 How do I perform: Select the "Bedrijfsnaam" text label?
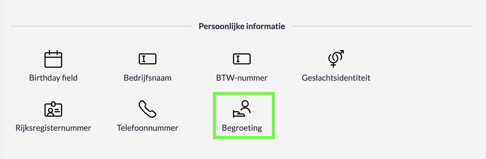pos(148,78)
